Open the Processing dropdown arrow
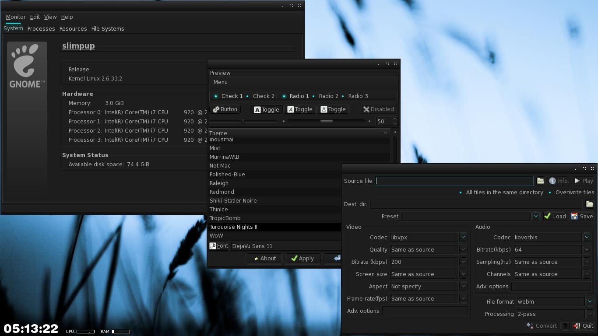This screenshot has width=598, height=336. [590, 314]
